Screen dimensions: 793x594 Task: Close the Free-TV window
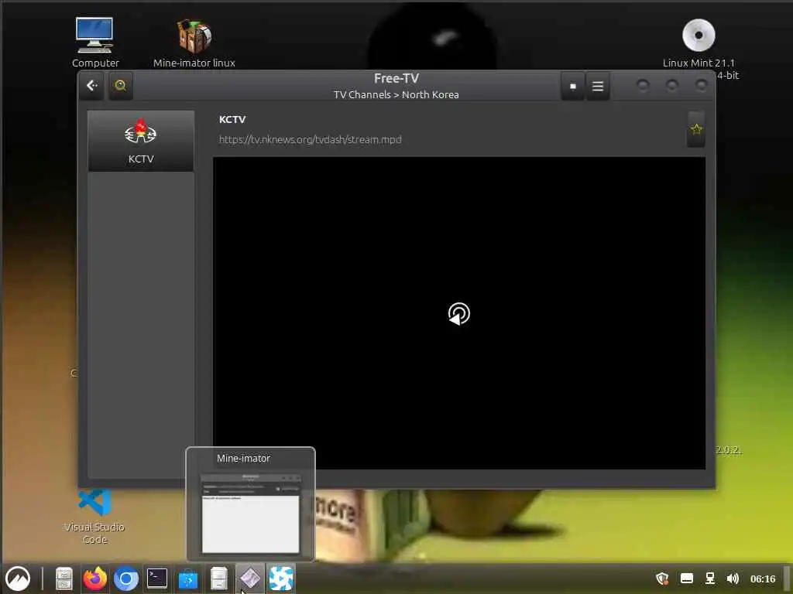(701, 85)
